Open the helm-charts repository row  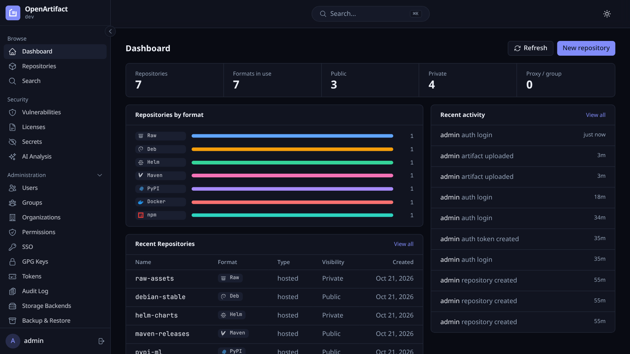click(274, 316)
